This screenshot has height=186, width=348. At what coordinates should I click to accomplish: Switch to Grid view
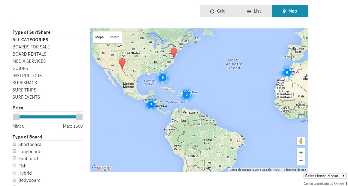pyautogui.click(x=218, y=11)
